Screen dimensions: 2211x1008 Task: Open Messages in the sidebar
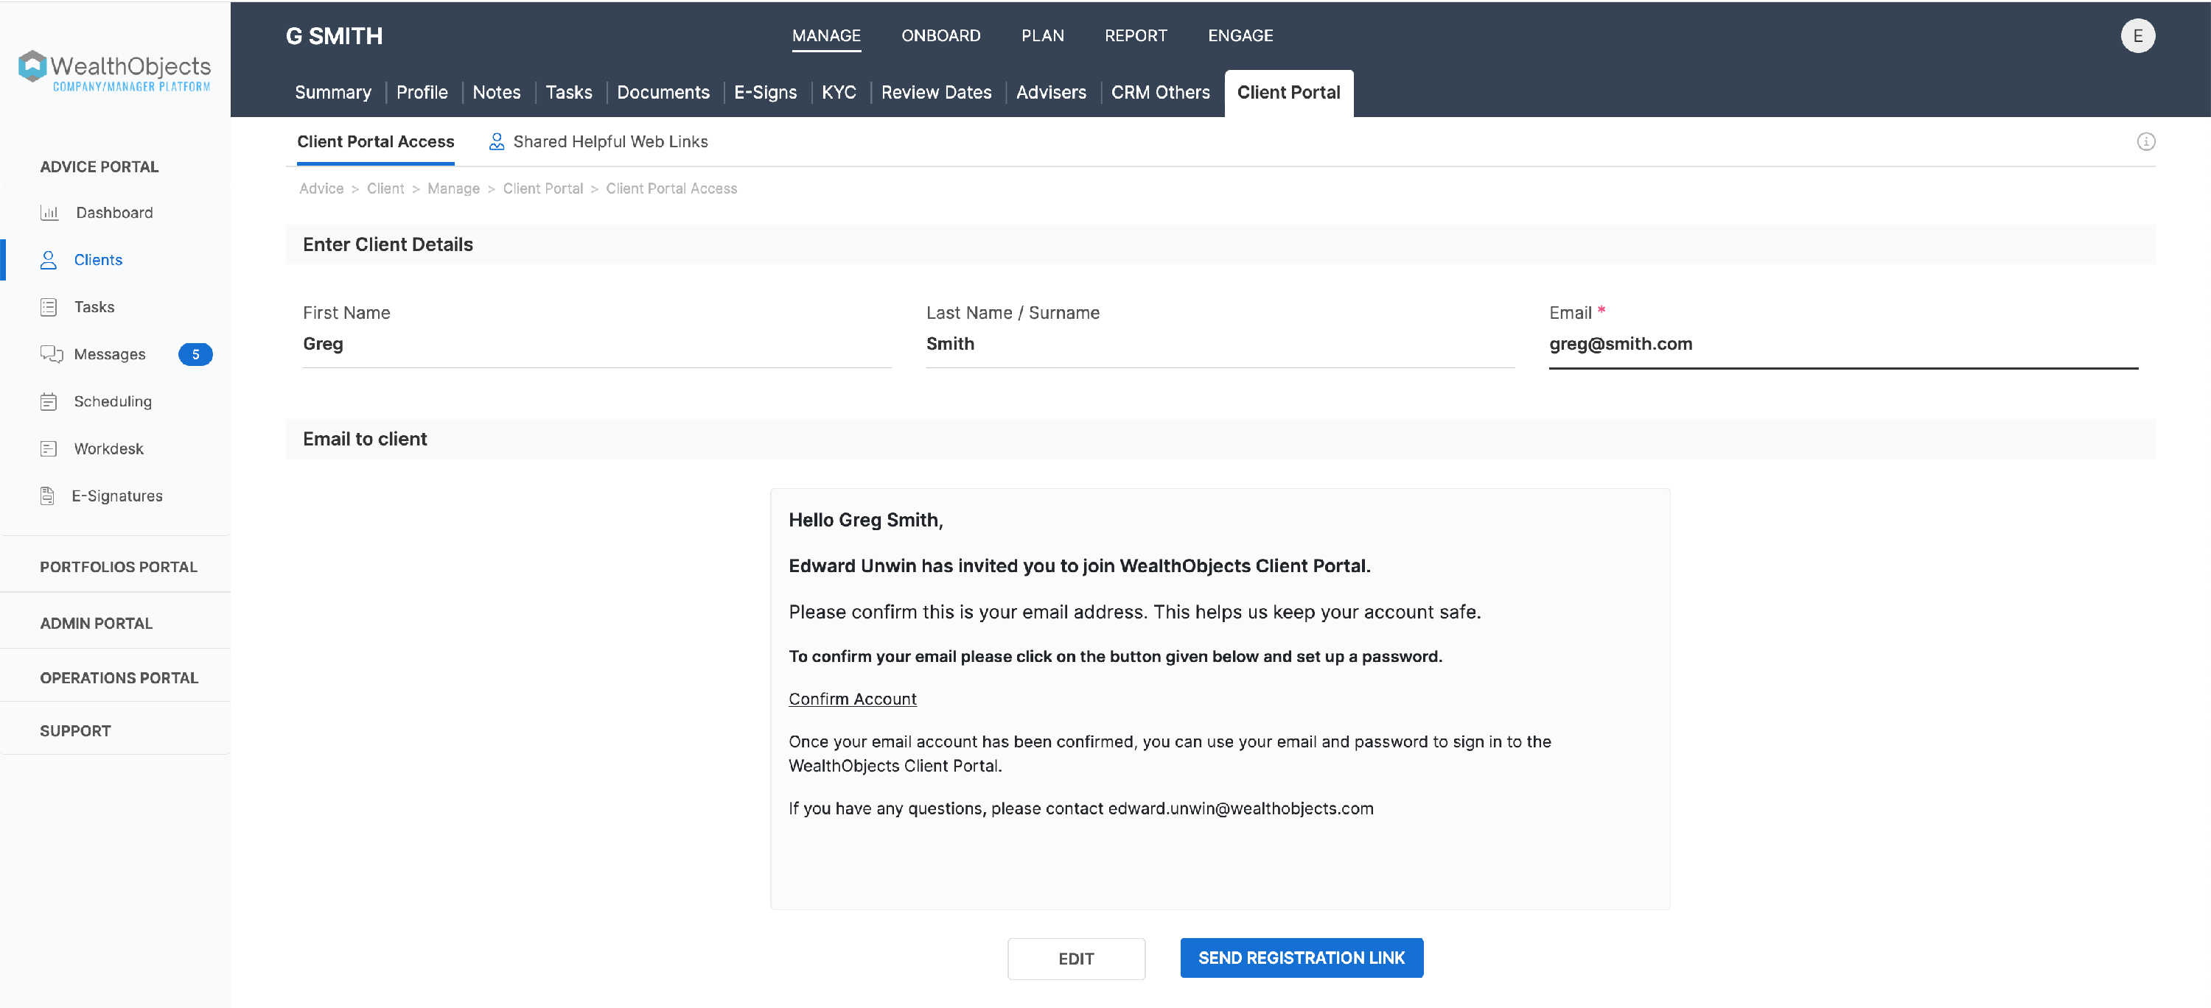pos(109,354)
